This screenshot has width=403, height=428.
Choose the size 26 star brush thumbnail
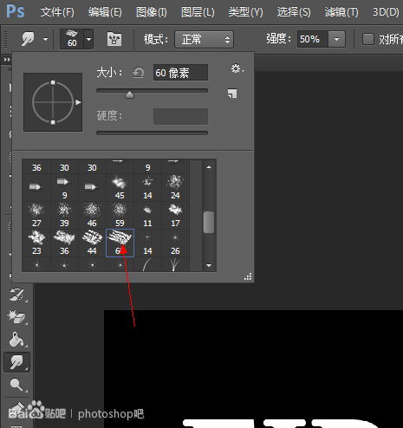[175, 243]
